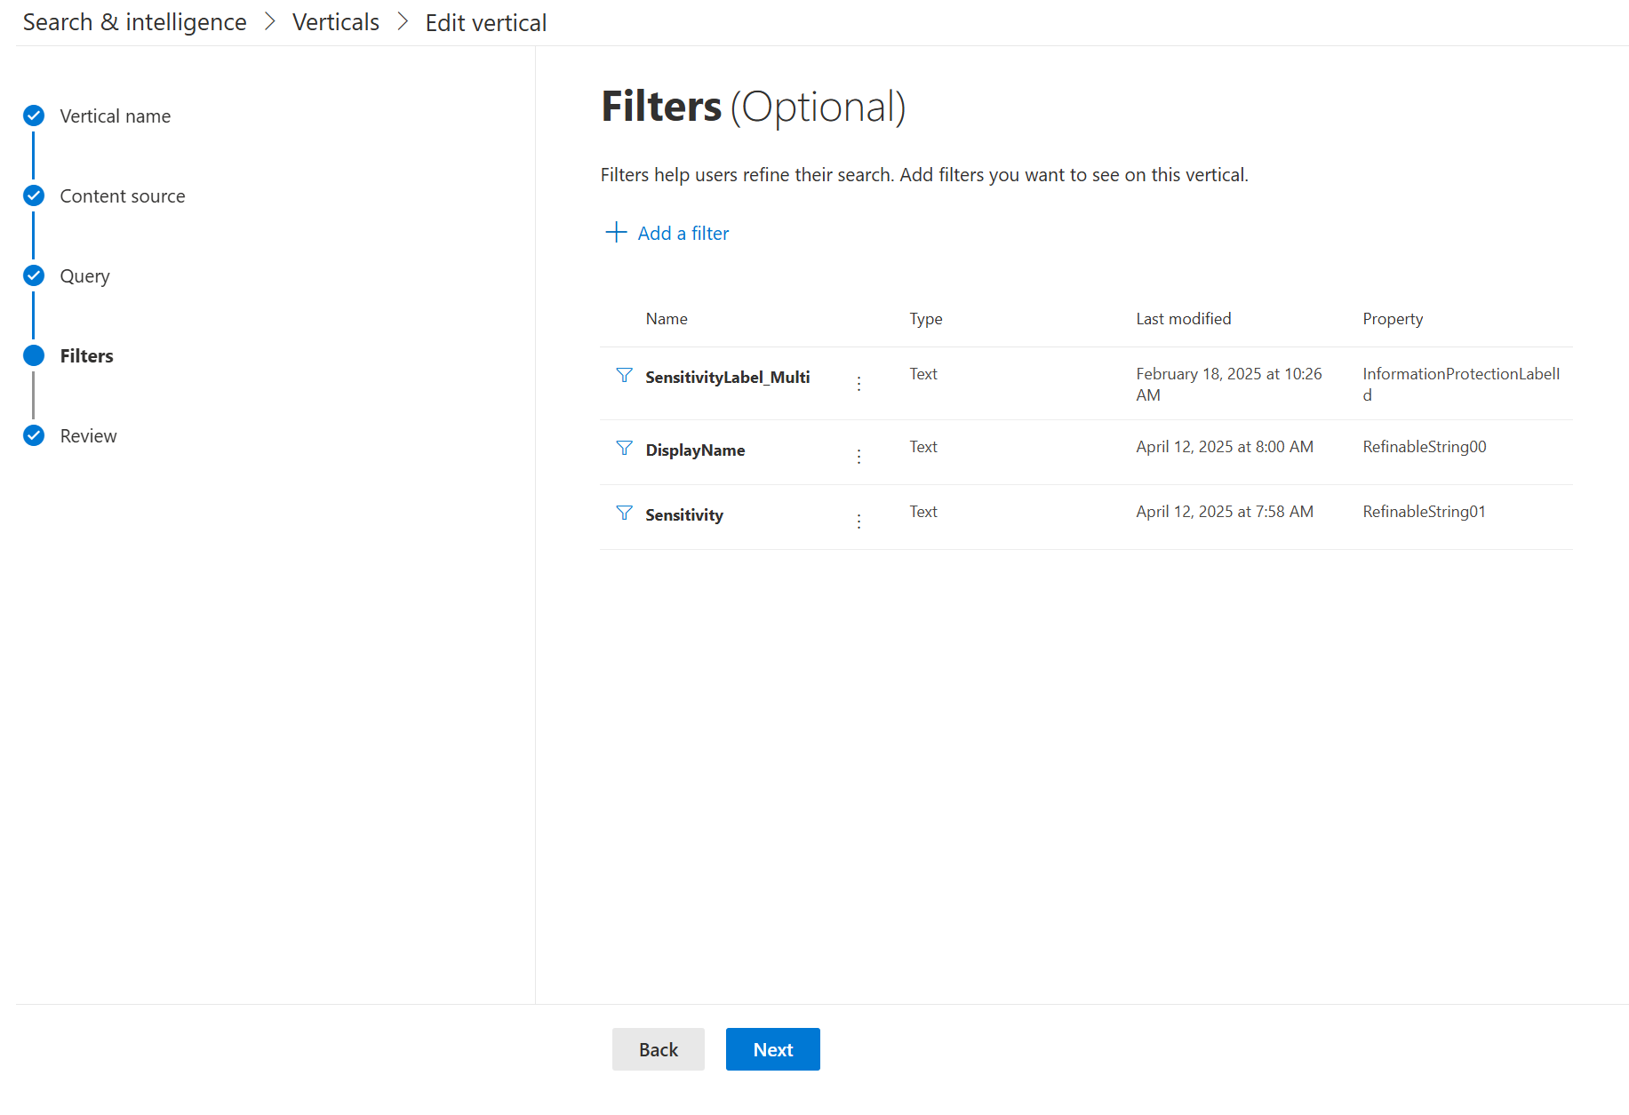The width and height of the screenshot is (1629, 1115).
Task: Open more options for DisplayName filter
Action: click(858, 457)
